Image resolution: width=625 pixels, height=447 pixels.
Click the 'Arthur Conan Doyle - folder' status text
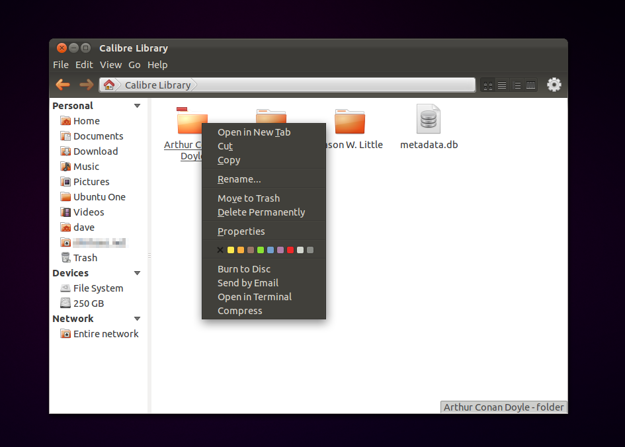[x=503, y=407]
